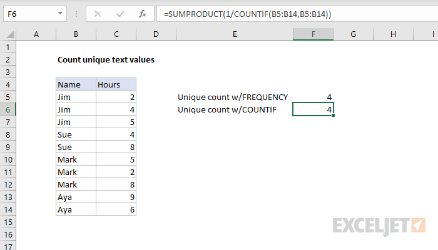438x250 pixels.
Task: Select column G header
Action: pyautogui.click(x=354, y=34)
